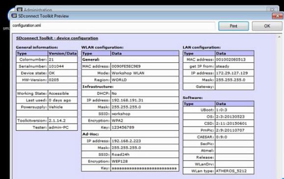Close the SDconnect Toolkit Preview window
Image resolution: width=284 pixels, height=179 pixels.
277,16
